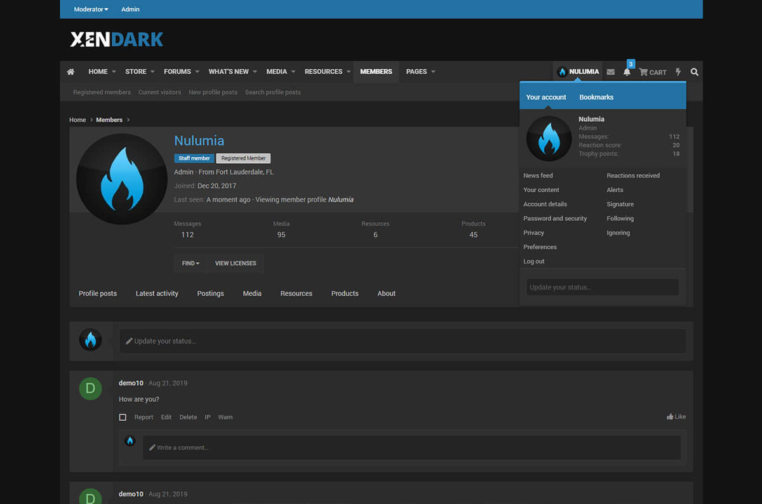This screenshot has width=762, height=504.
Task: Switch to the Bookmarks tab
Action: coord(596,97)
